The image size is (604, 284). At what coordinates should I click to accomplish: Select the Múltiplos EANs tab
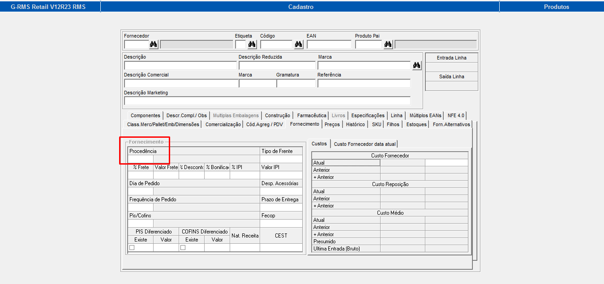point(425,115)
